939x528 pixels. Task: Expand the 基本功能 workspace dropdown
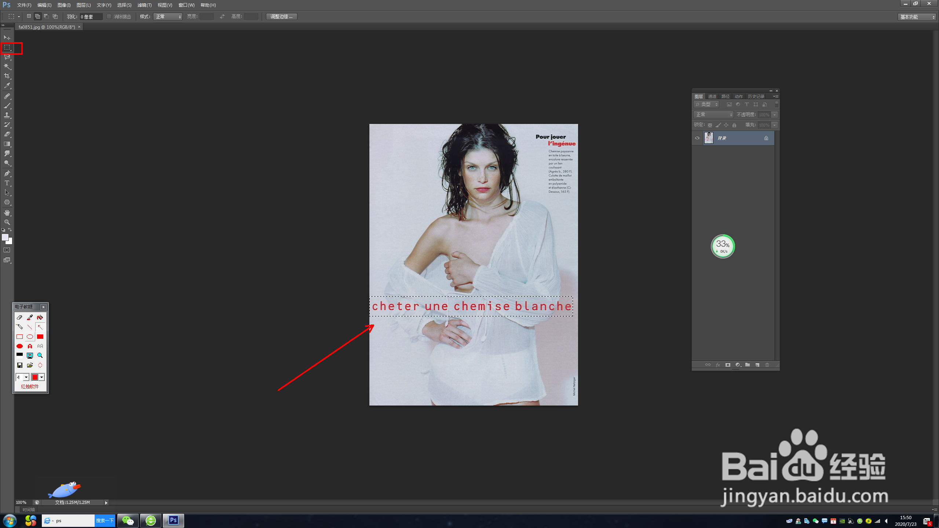click(x=917, y=17)
